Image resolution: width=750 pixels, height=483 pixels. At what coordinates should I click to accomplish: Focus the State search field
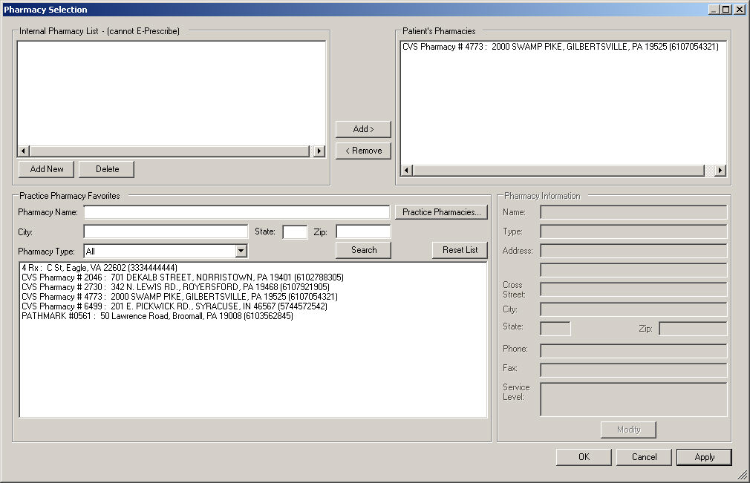tap(295, 231)
